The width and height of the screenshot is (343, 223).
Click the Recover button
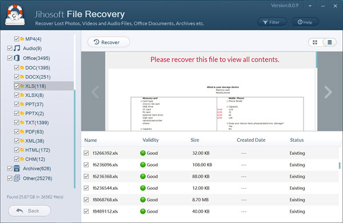pos(109,42)
